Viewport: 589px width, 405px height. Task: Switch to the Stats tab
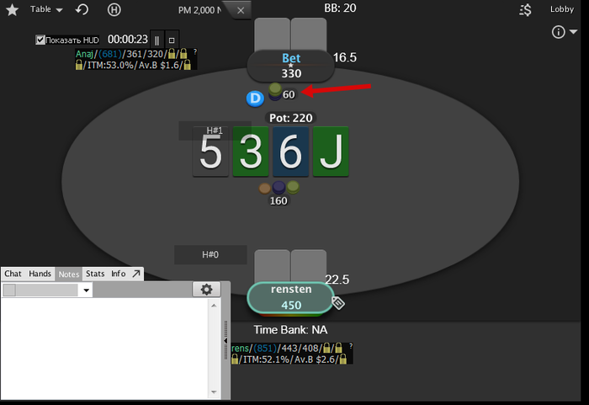(x=95, y=274)
